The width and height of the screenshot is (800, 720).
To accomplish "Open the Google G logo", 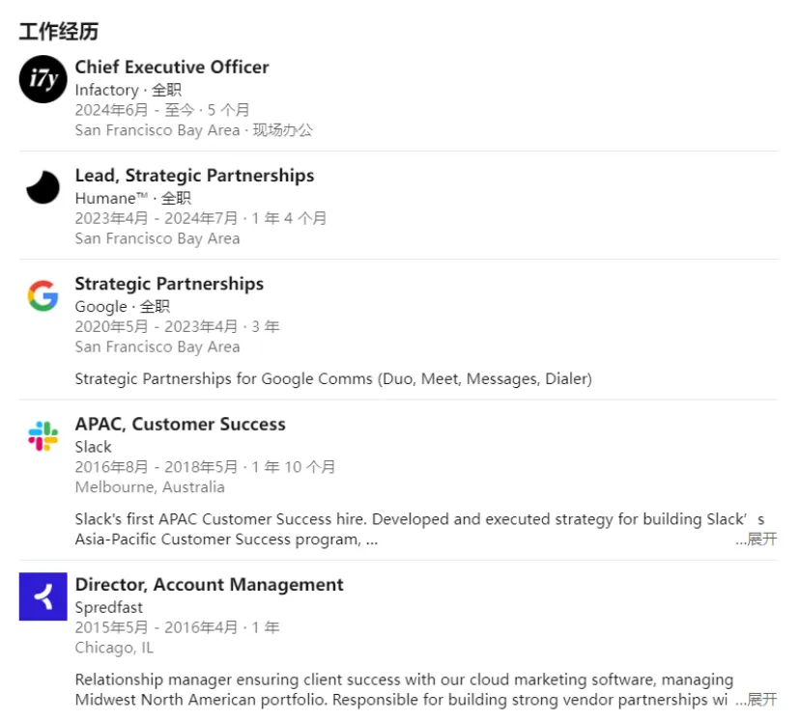I will [x=43, y=295].
